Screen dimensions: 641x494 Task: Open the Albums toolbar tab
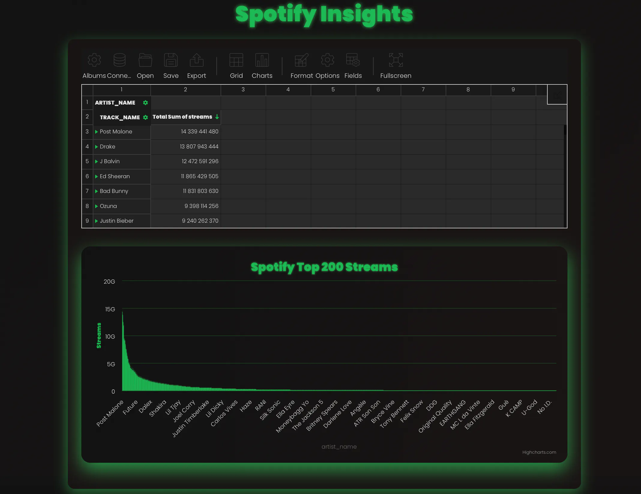(94, 66)
